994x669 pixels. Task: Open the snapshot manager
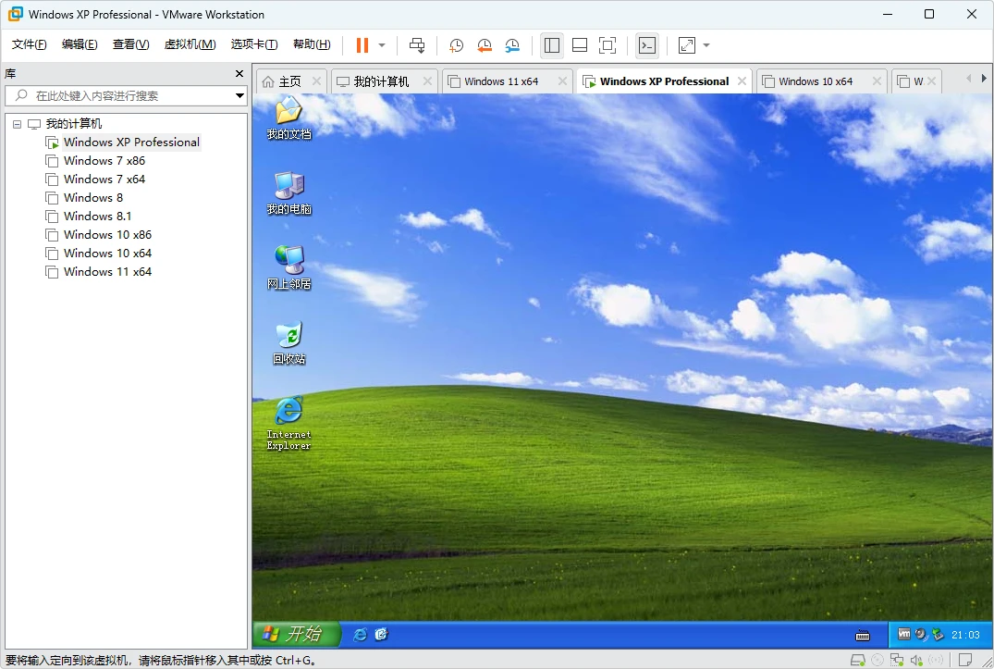tap(512, 44)
